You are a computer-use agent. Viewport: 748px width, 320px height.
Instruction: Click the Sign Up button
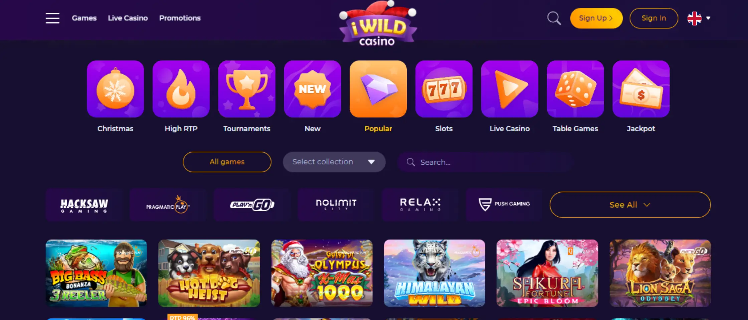coord(596,18)
